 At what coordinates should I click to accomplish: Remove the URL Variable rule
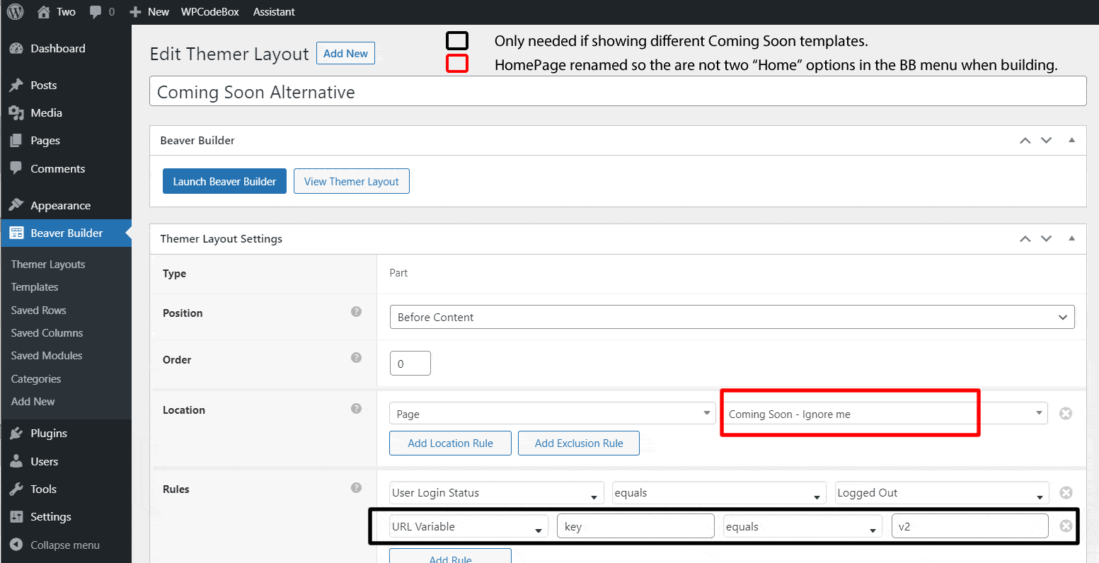(x=1066, y=526)
